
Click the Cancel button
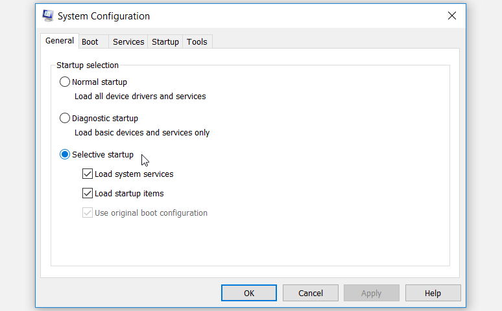click(x=311, y=293)
